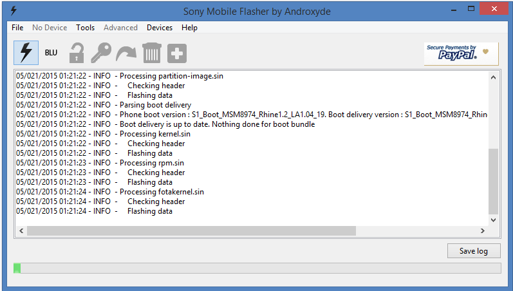The width and height of the screenshot is (513, 291).
Task: Click the 'Processing kernel.sin' log line
Action: pos(103,134)
